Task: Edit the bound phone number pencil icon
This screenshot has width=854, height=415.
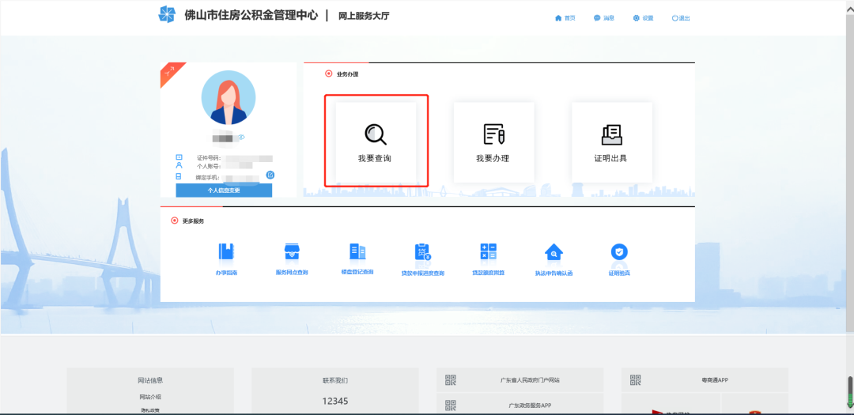Action: coord(270,175)
